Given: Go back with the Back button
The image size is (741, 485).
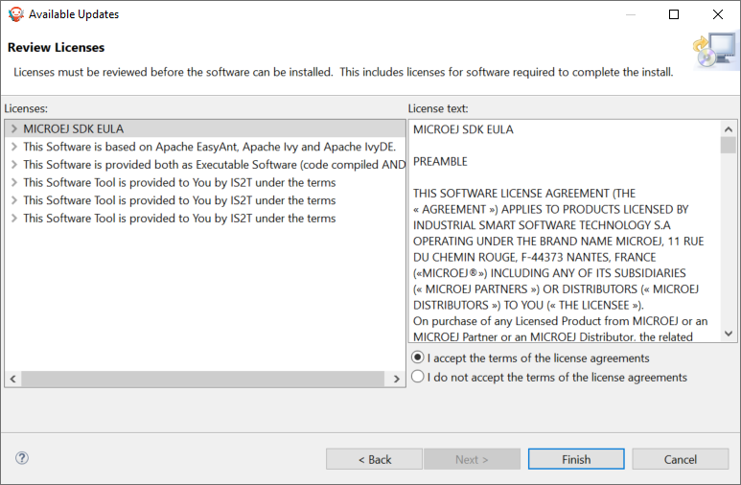Looking at the screenshot, I should click(x=374, y=459).
